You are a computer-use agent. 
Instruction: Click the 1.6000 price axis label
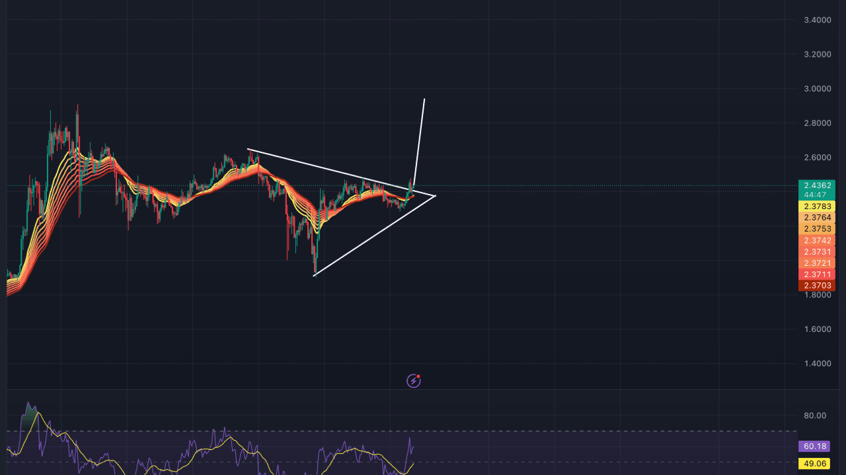(x=818, y=329)
